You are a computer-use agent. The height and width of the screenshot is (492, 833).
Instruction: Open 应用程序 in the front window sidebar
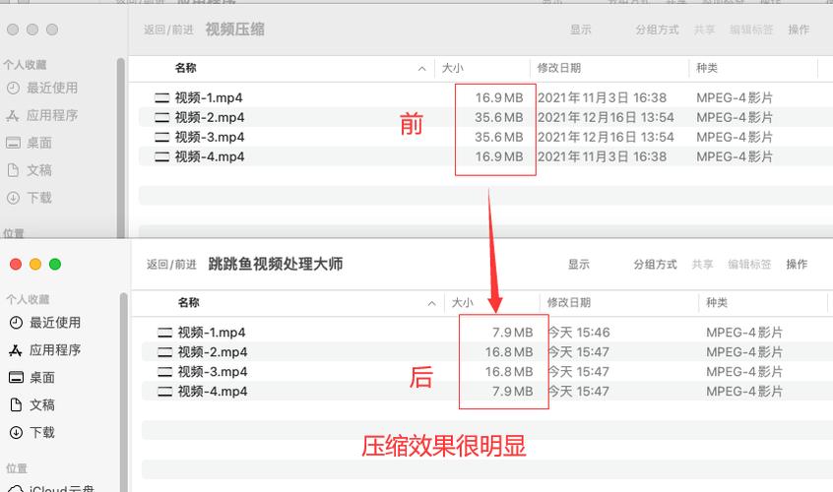click(45, 350)
